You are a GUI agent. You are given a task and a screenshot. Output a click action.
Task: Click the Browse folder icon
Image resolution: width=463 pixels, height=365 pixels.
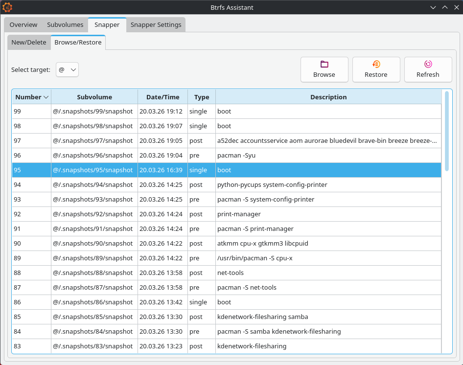(x=324, y=64)
